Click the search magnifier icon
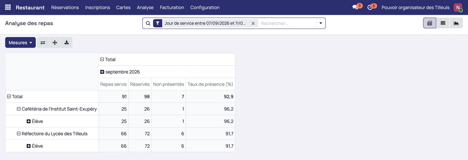468x160 pixels. (x=148, y=23)
